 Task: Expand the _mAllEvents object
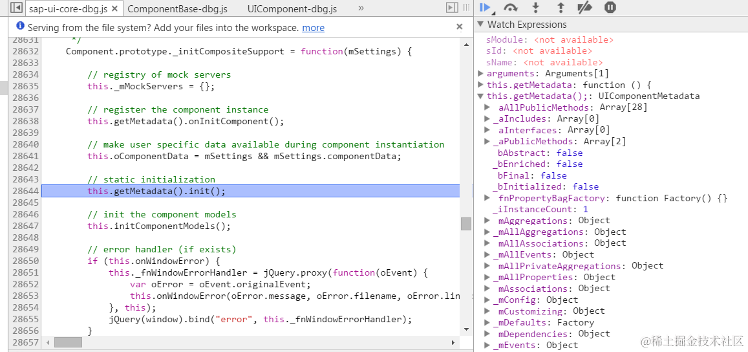487,254
